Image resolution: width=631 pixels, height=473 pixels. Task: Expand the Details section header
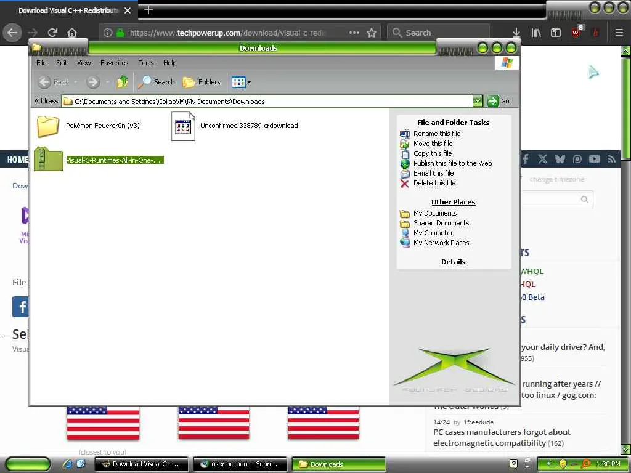pyautogui.click(x=453, y=262)
